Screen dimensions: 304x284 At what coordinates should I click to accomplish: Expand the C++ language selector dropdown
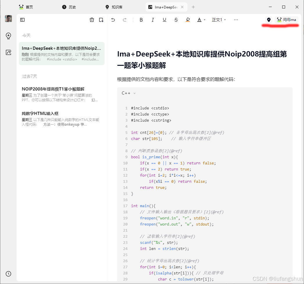(x=128, y=93)
